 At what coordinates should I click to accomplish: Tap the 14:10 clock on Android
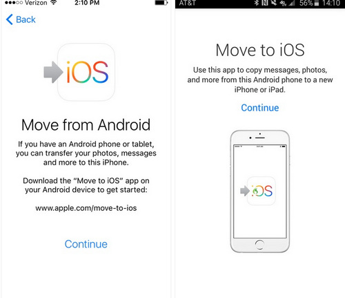[x=331, y=3]
